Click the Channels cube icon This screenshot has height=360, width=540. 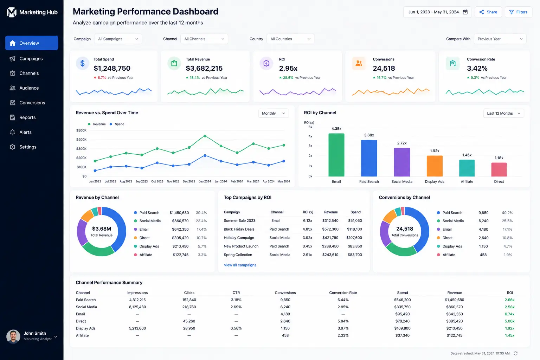13,73
